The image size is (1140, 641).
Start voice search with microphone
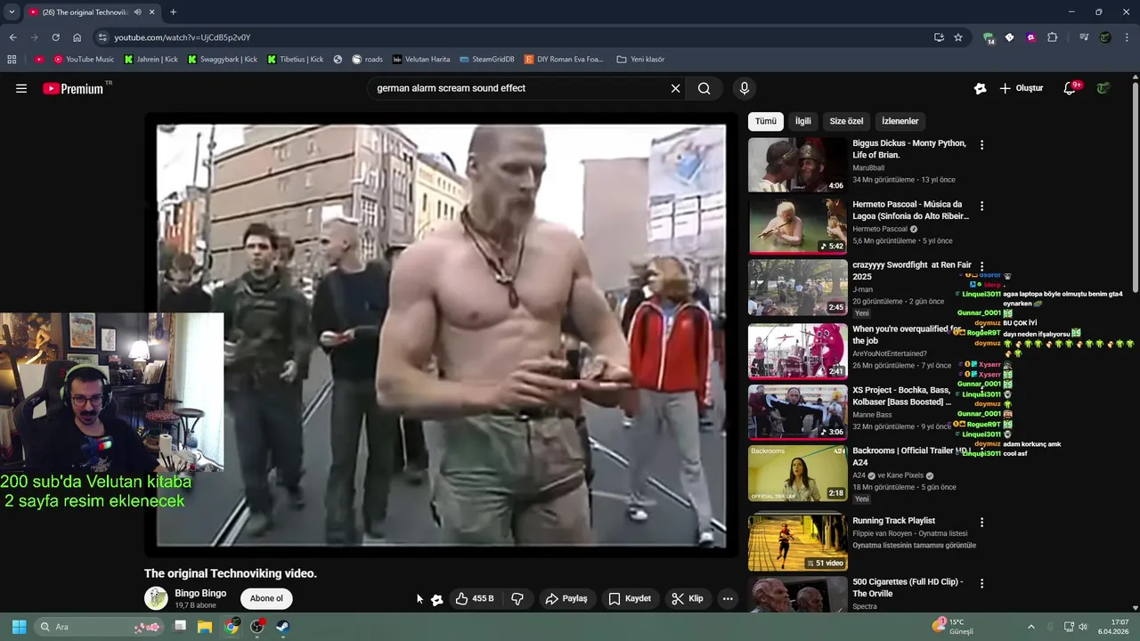pyautogui.click(x=745, y=88)
